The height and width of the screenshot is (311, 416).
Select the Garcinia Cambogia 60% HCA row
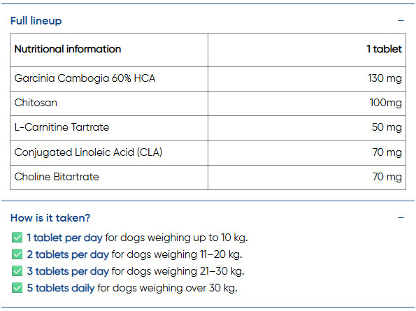(x=208, y=79)
